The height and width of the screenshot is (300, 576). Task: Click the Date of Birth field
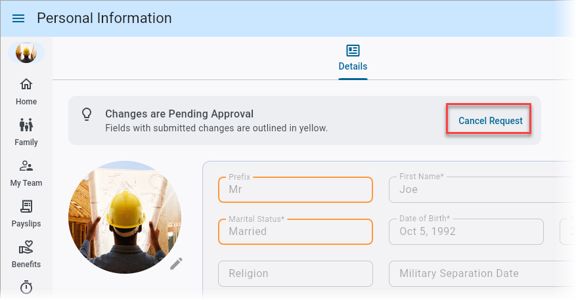(466, 232)
